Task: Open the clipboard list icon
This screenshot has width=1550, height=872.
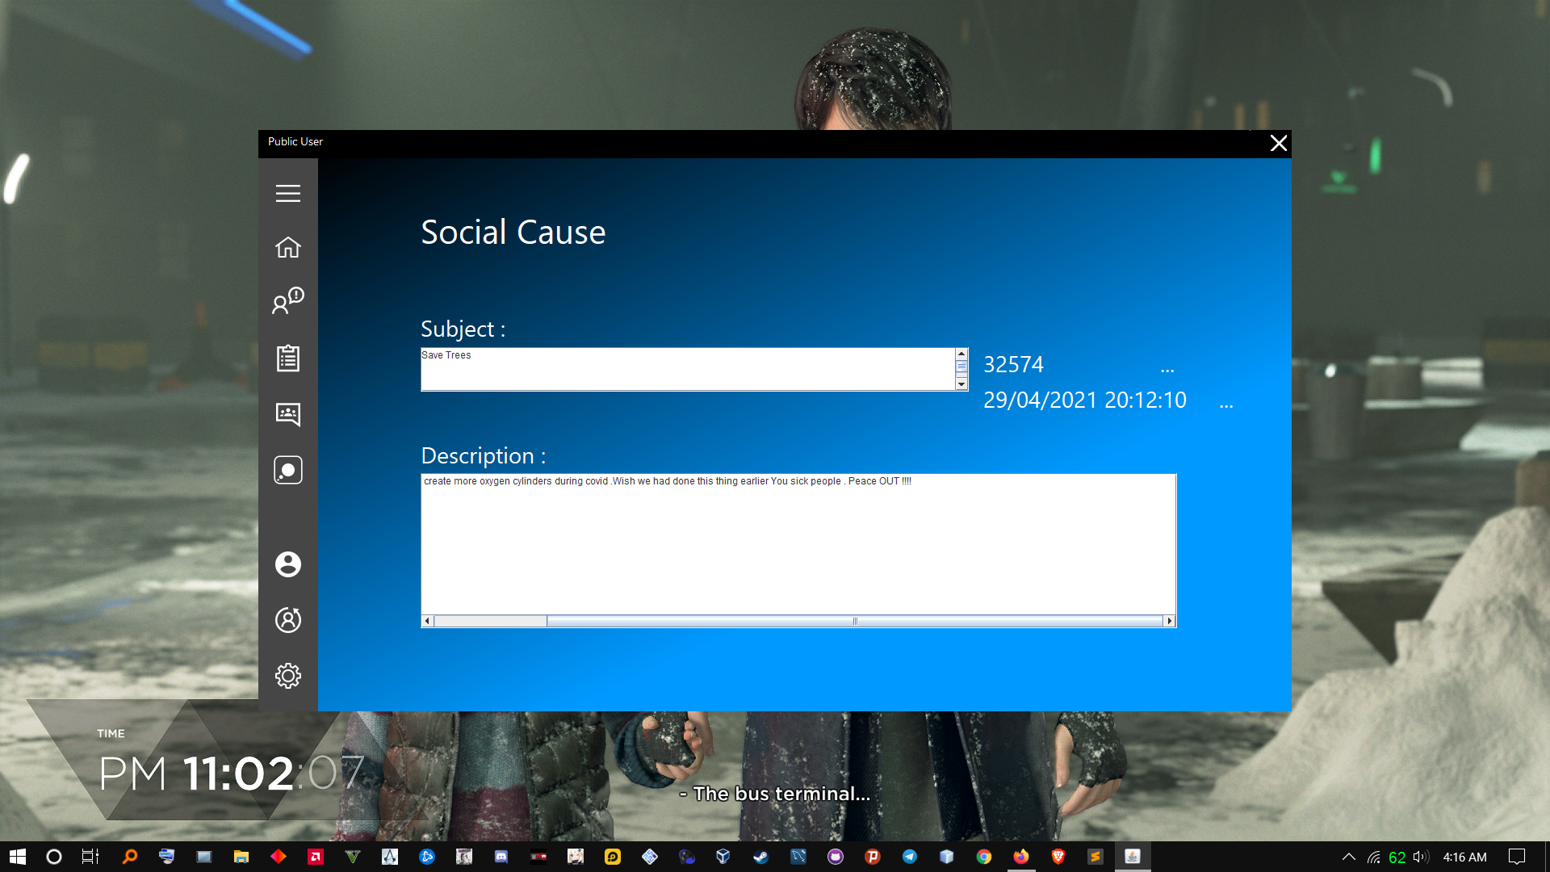Action: click(x=287, y=358)
